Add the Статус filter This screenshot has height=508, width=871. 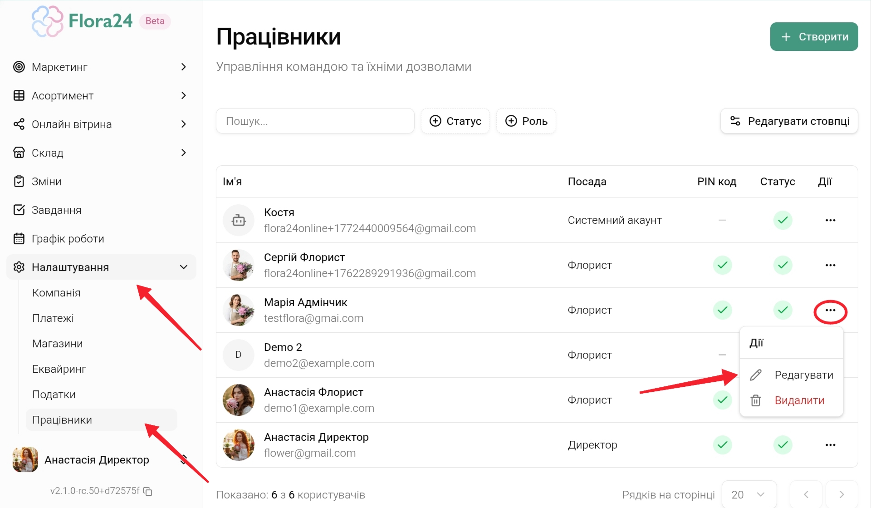(455, 121)
